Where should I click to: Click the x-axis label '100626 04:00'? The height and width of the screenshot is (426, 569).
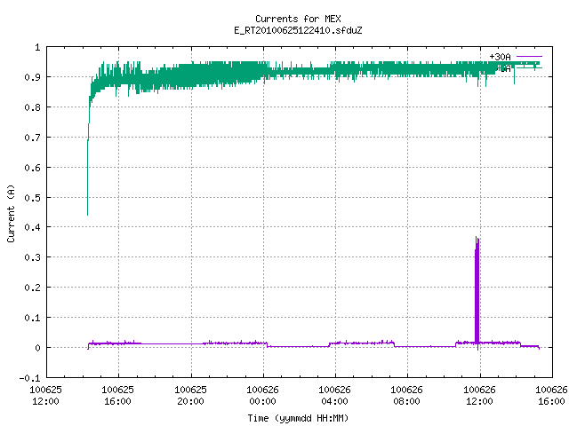[x=334, y=396]
